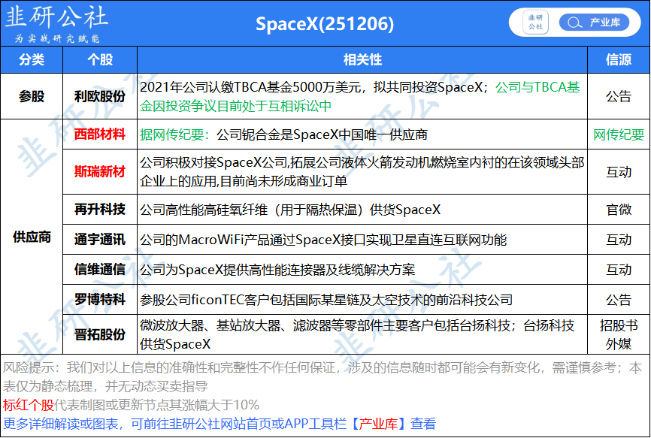
Task: Click the magnifier search icon
Action: 574,23
